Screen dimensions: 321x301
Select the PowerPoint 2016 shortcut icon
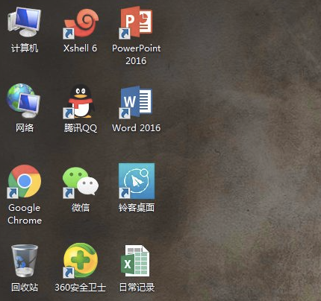(136, 23)
